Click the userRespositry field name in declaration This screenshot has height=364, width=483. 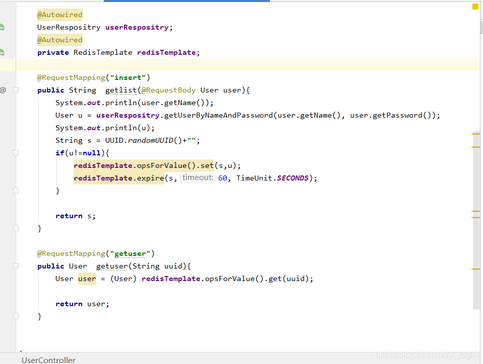click(137, 27)
